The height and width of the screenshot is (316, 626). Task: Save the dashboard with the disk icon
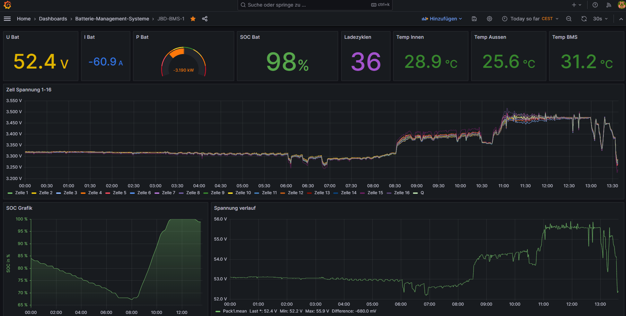click(x=474, y=19)
